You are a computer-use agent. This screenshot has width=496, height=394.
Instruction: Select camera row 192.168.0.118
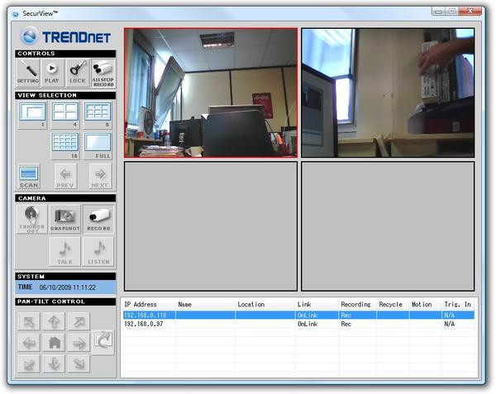pos(298,315)
